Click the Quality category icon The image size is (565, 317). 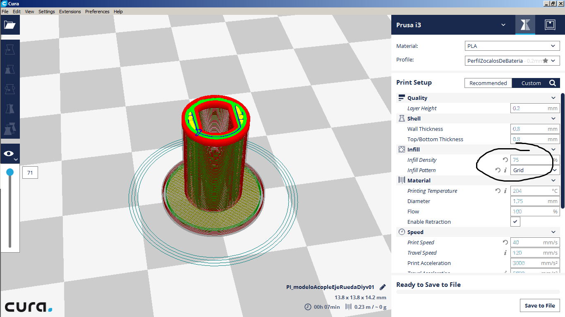[x=401, y=98]
